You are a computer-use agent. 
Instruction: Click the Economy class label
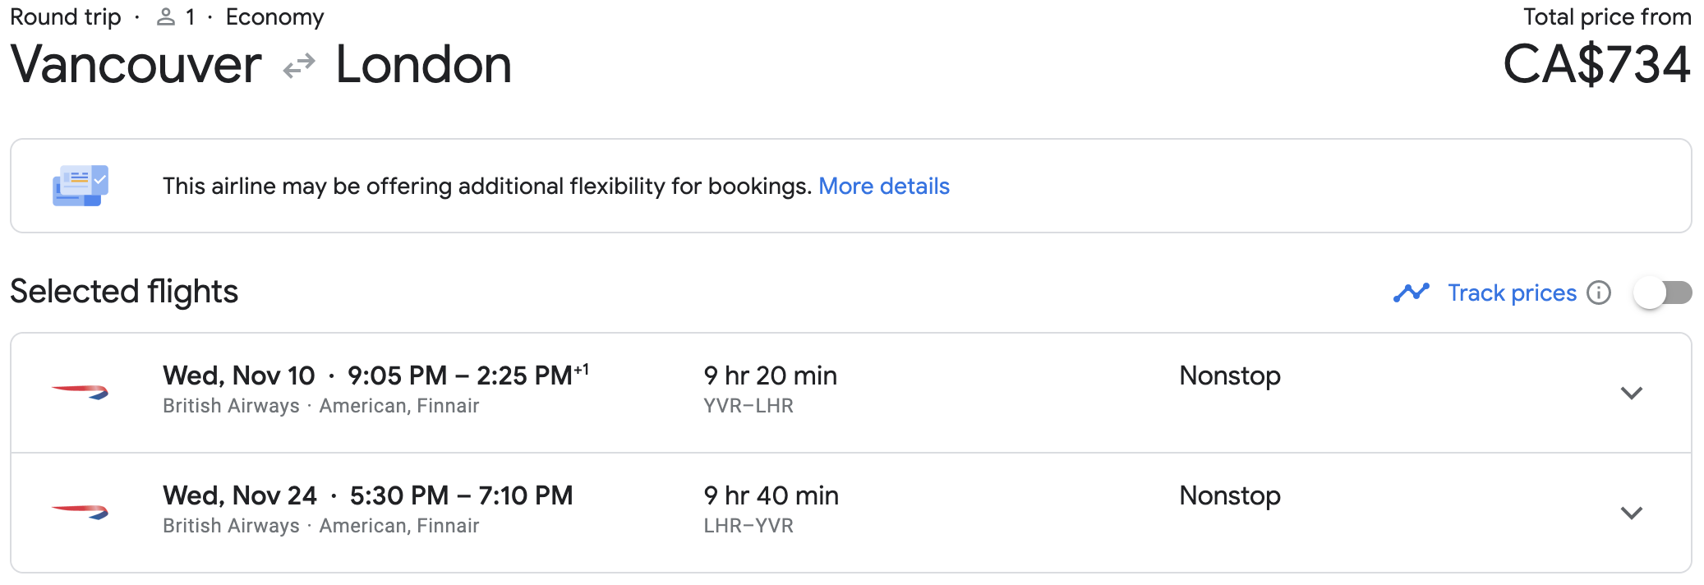(274, 17)
